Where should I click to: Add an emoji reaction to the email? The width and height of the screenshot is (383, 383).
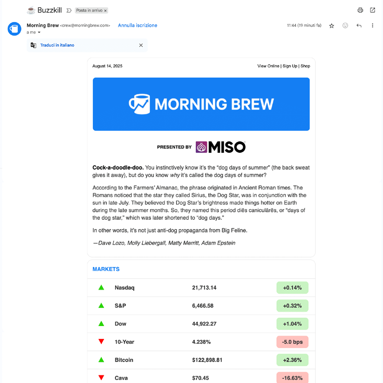pyautogui.click(x=345, y=26)
